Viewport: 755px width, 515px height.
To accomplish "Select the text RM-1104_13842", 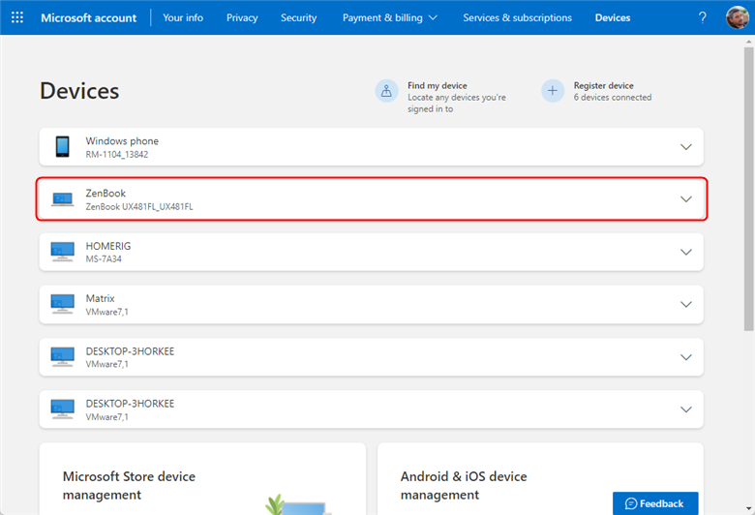I will point(117,155).
